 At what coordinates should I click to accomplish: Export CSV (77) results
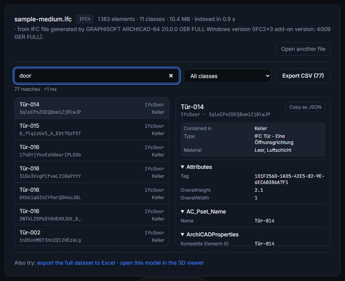pos(303,76)
